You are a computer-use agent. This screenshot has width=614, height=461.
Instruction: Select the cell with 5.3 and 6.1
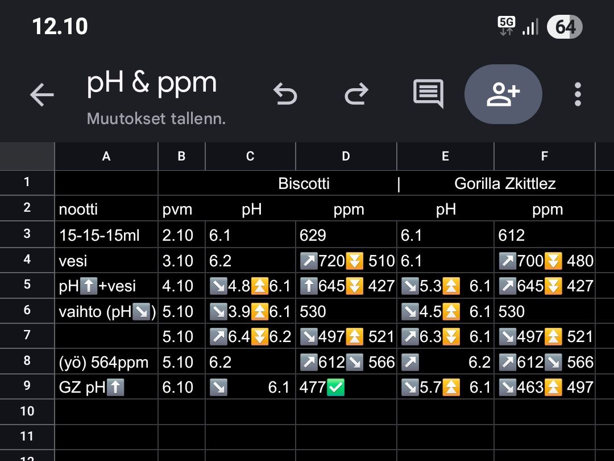coord(445,286)
